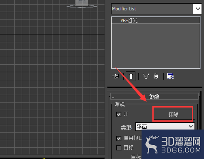Open Configure Modifier Sets icon
The height and width of the screenshot is (159, 204).
171,76
